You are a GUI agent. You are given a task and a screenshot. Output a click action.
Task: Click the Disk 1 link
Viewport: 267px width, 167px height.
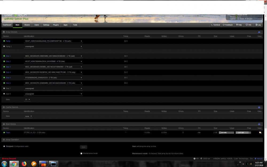(x=8, y=56)
